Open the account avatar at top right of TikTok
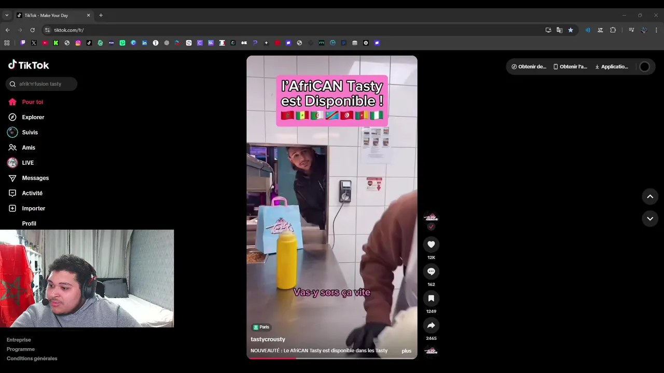This screenshot has height=373, width=664. point(644,67)
